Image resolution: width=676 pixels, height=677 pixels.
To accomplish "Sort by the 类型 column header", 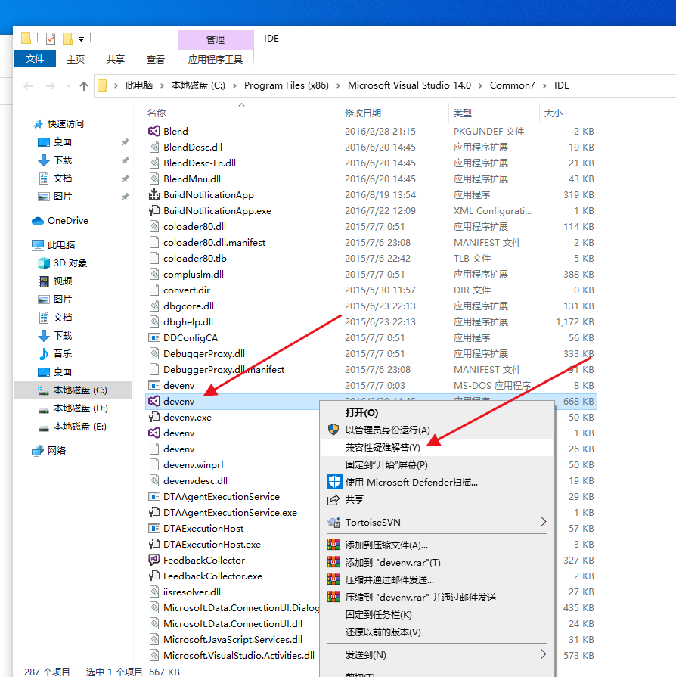I will (x=494, y=113).
